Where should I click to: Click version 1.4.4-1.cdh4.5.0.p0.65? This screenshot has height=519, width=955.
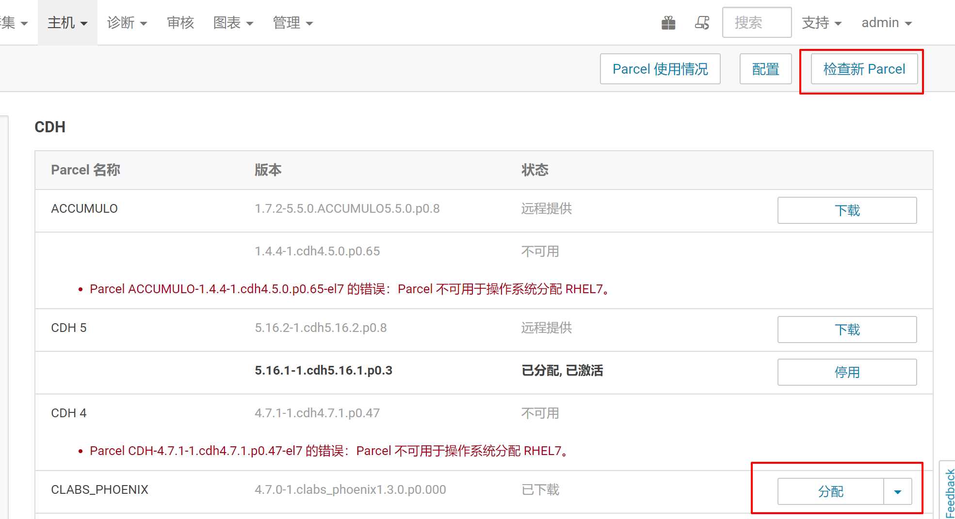(x=317, y=251)
